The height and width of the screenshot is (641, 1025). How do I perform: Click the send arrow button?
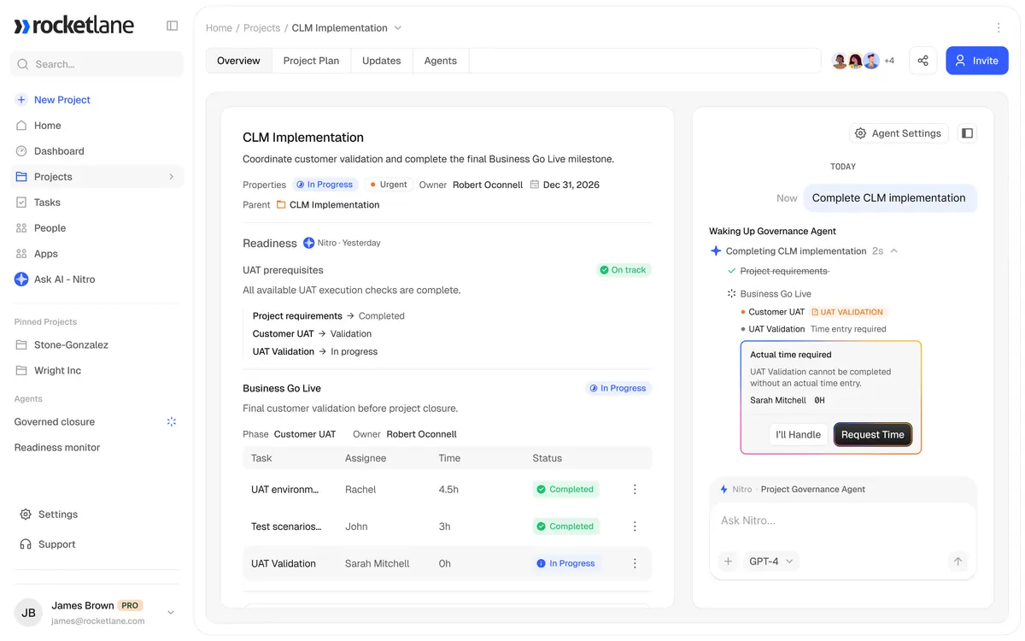(958, 562)
